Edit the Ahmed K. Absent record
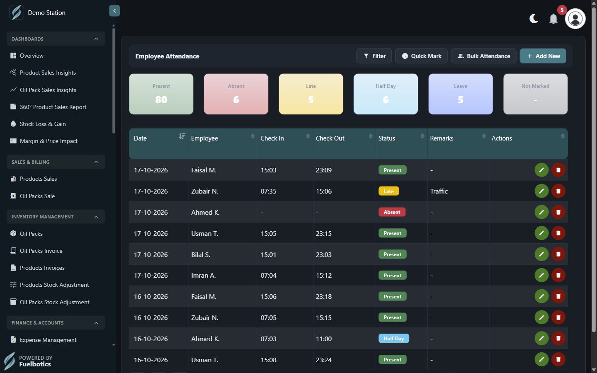 pos(541,212)
